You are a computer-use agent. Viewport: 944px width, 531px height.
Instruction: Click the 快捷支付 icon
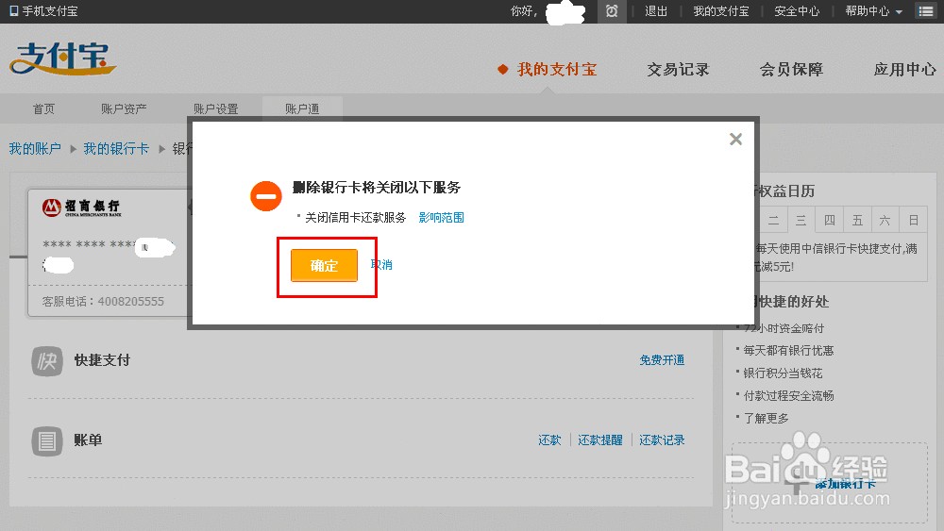click(x=47, y=361)
